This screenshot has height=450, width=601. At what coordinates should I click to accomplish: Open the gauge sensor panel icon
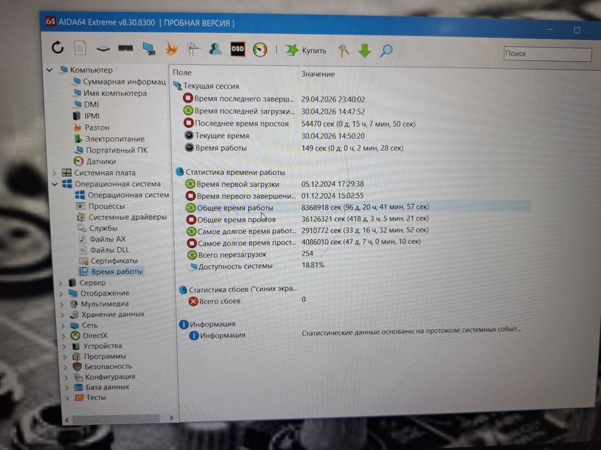click(260, 50)
